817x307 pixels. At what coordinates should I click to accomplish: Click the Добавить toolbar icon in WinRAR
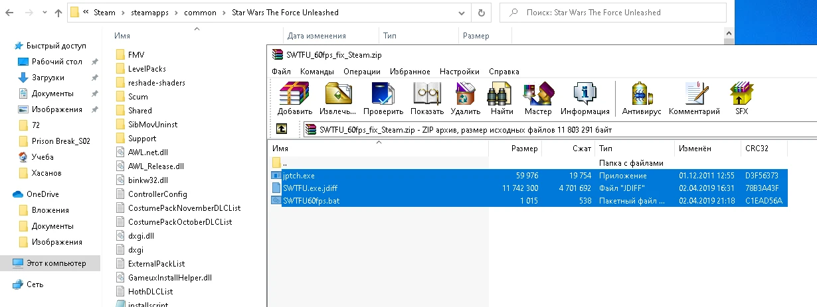pos(294,99)
